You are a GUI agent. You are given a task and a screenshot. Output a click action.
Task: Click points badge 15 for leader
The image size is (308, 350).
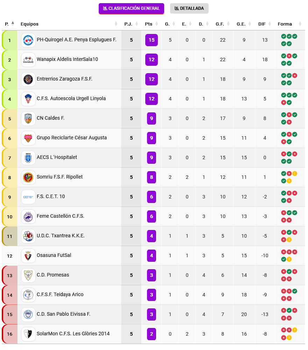pos(152,40)
